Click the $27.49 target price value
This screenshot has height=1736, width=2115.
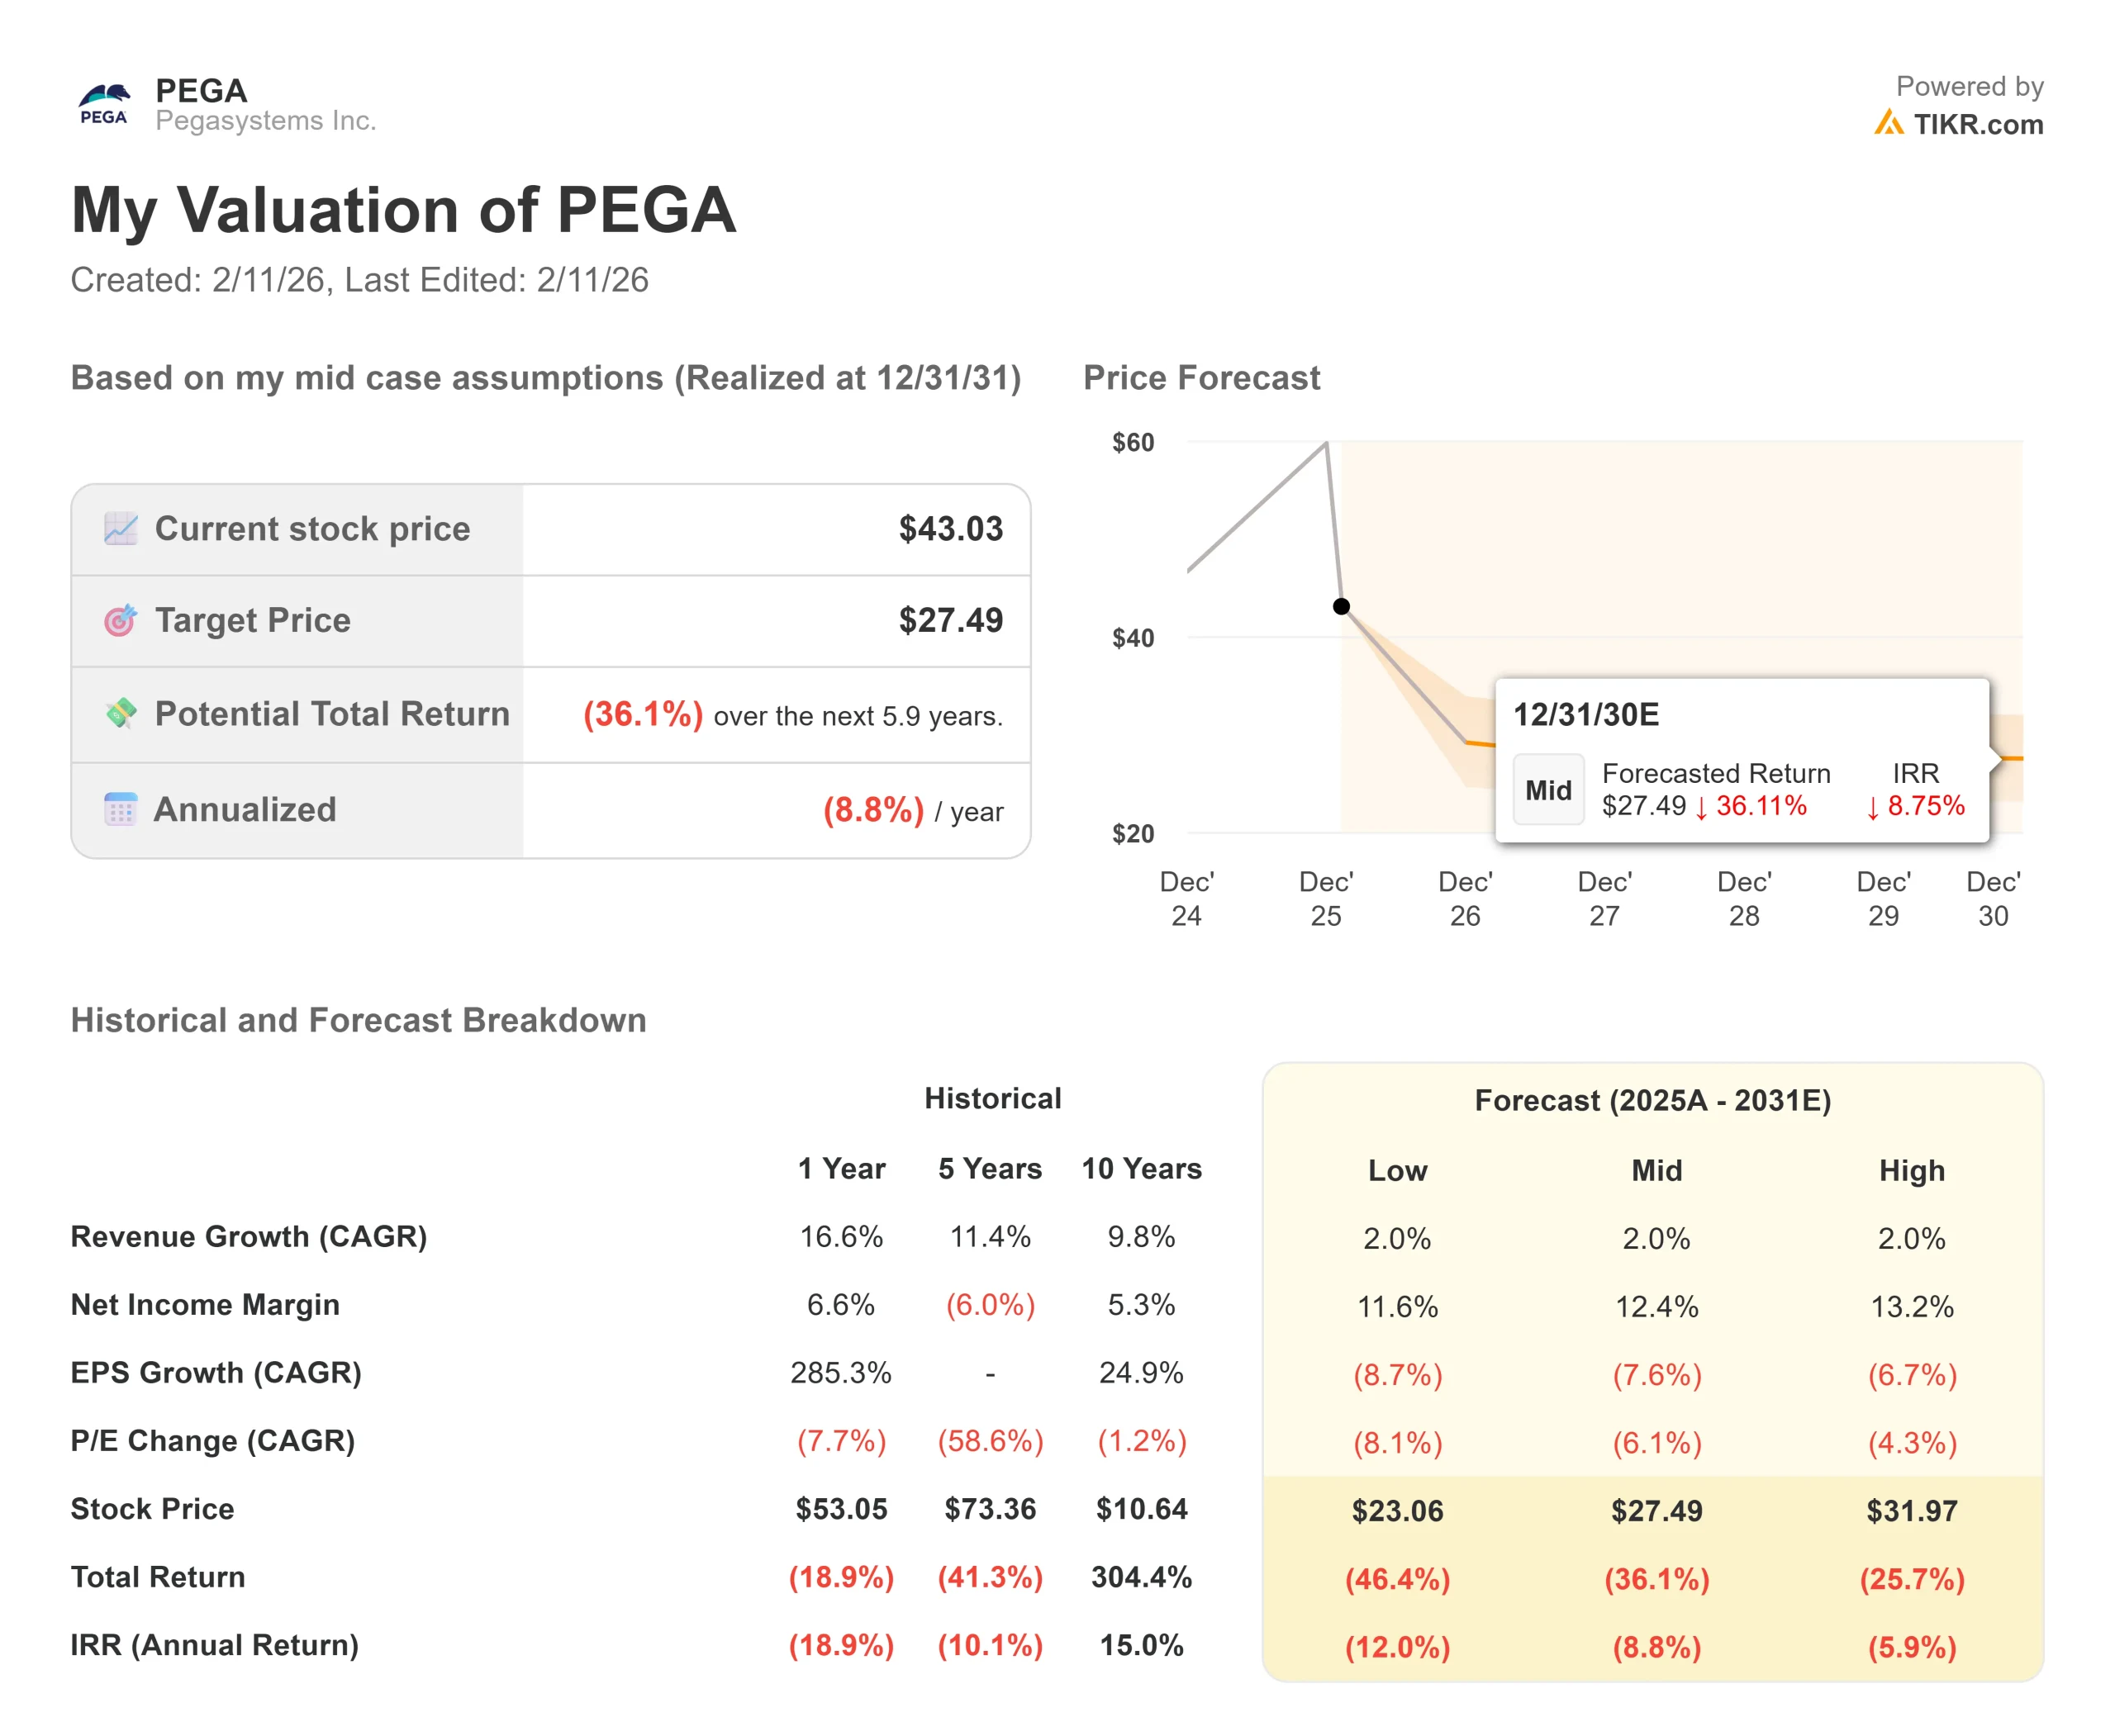(x=950, y=620)
